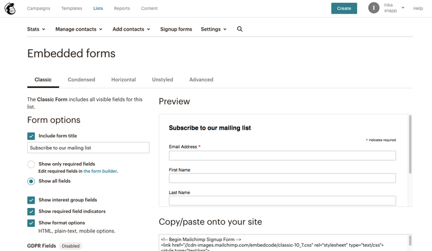Switch to the Condensed tab
The image size is (432, 251).
tap(81, 79)
